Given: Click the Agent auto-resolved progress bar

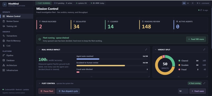Looking at the screenshot, I should 112,59.
